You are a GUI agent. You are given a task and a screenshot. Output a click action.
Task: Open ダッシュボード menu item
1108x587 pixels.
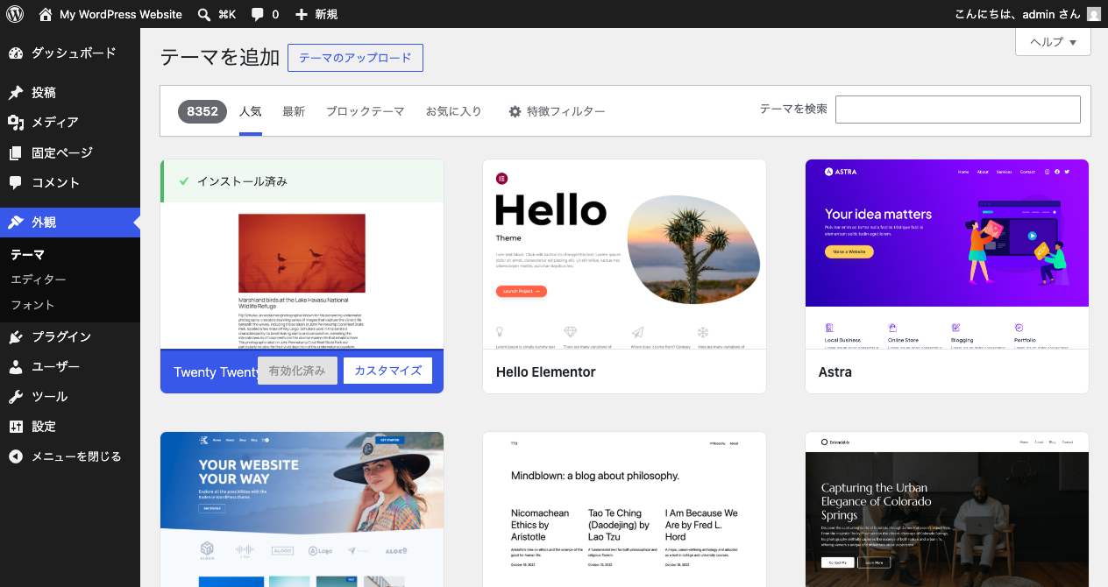(x=70, y=53)
